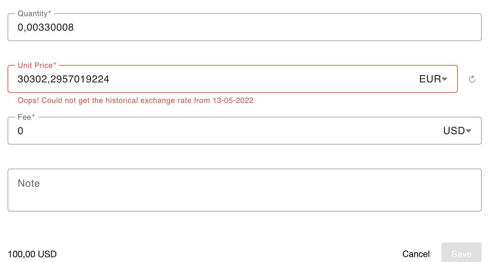Click the arrow next to EUR

pos(445,80)
